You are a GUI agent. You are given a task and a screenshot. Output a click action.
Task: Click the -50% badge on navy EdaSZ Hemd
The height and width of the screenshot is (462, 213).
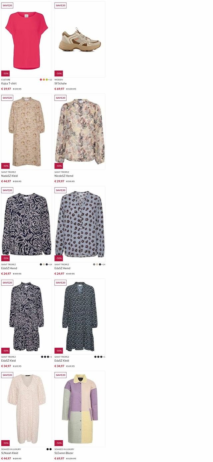coord(5,258)
